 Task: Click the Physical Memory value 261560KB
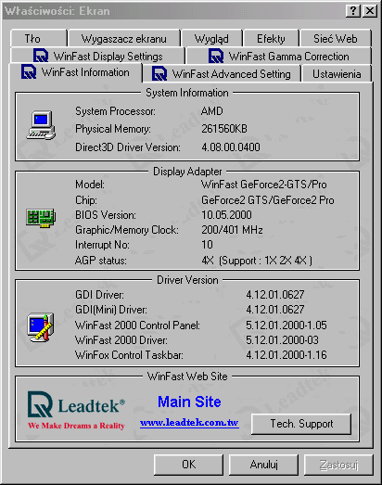pos(224,129)
